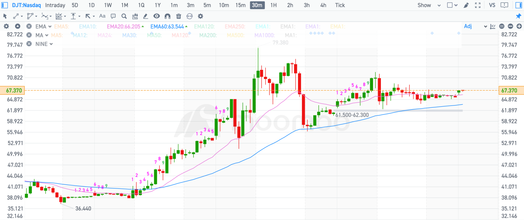Click the 61.500-62.300 price zone label
524x220 pixels.
point(352,115)
